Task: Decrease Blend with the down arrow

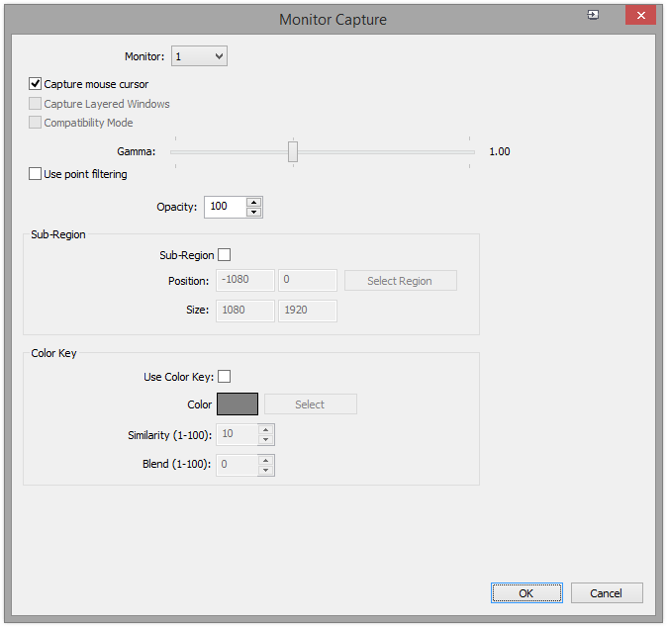Action: (x=266, y=470)
